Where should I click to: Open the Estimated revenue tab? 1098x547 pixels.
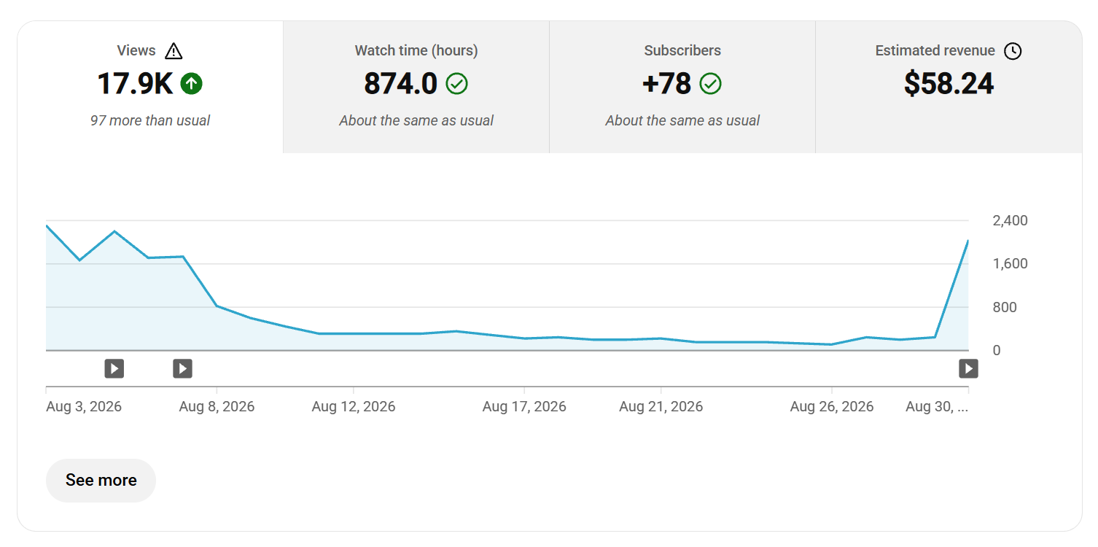[949, 87]
